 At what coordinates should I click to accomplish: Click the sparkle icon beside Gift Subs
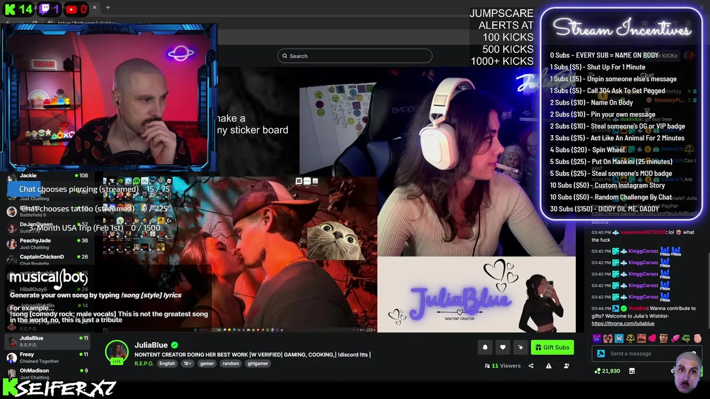[520, 347]
